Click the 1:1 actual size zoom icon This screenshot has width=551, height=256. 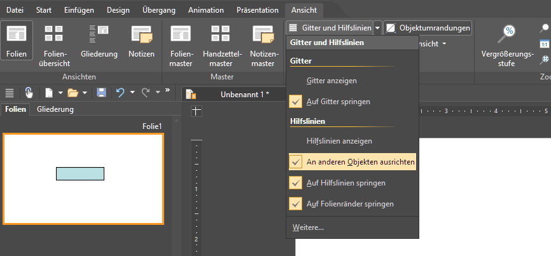545,44
